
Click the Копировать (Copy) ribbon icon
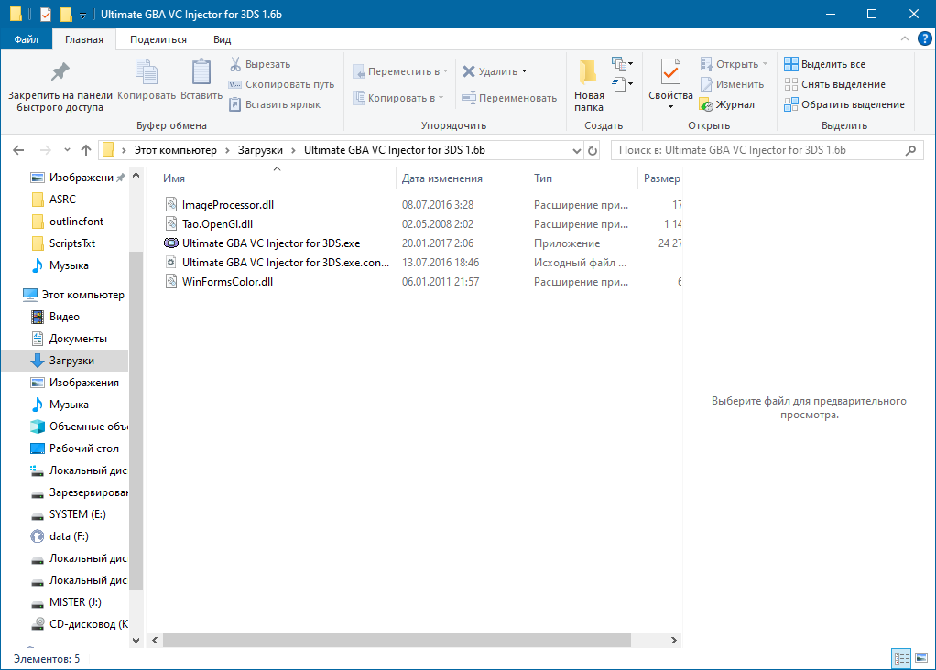pyautogui.click(x=147, y=80)
